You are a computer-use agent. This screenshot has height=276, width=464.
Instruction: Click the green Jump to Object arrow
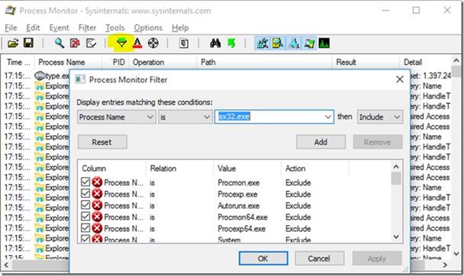pyautogui.click(x=231, y=43)
